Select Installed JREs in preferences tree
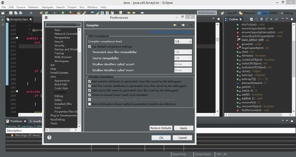The width and height of the screenshot is (296, 157). tap(63, 104)
